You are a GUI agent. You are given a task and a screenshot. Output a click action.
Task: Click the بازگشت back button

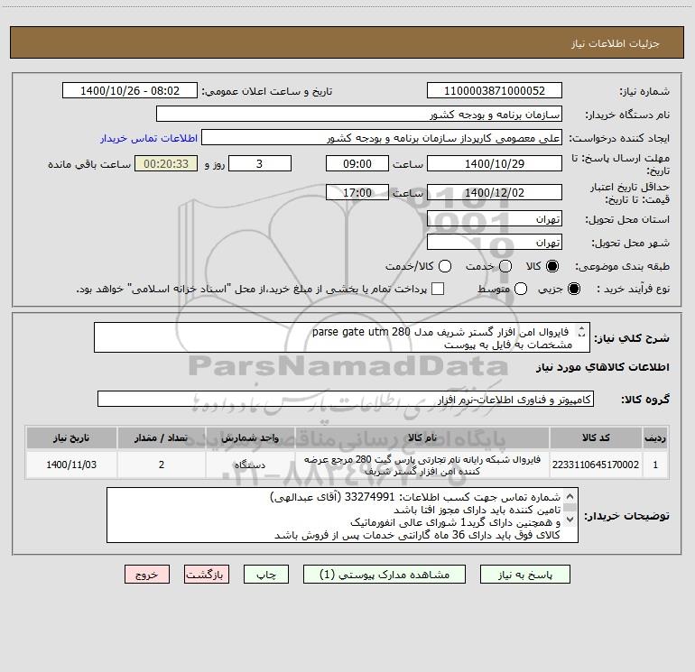pyautogui.click(x=207, y=575)
